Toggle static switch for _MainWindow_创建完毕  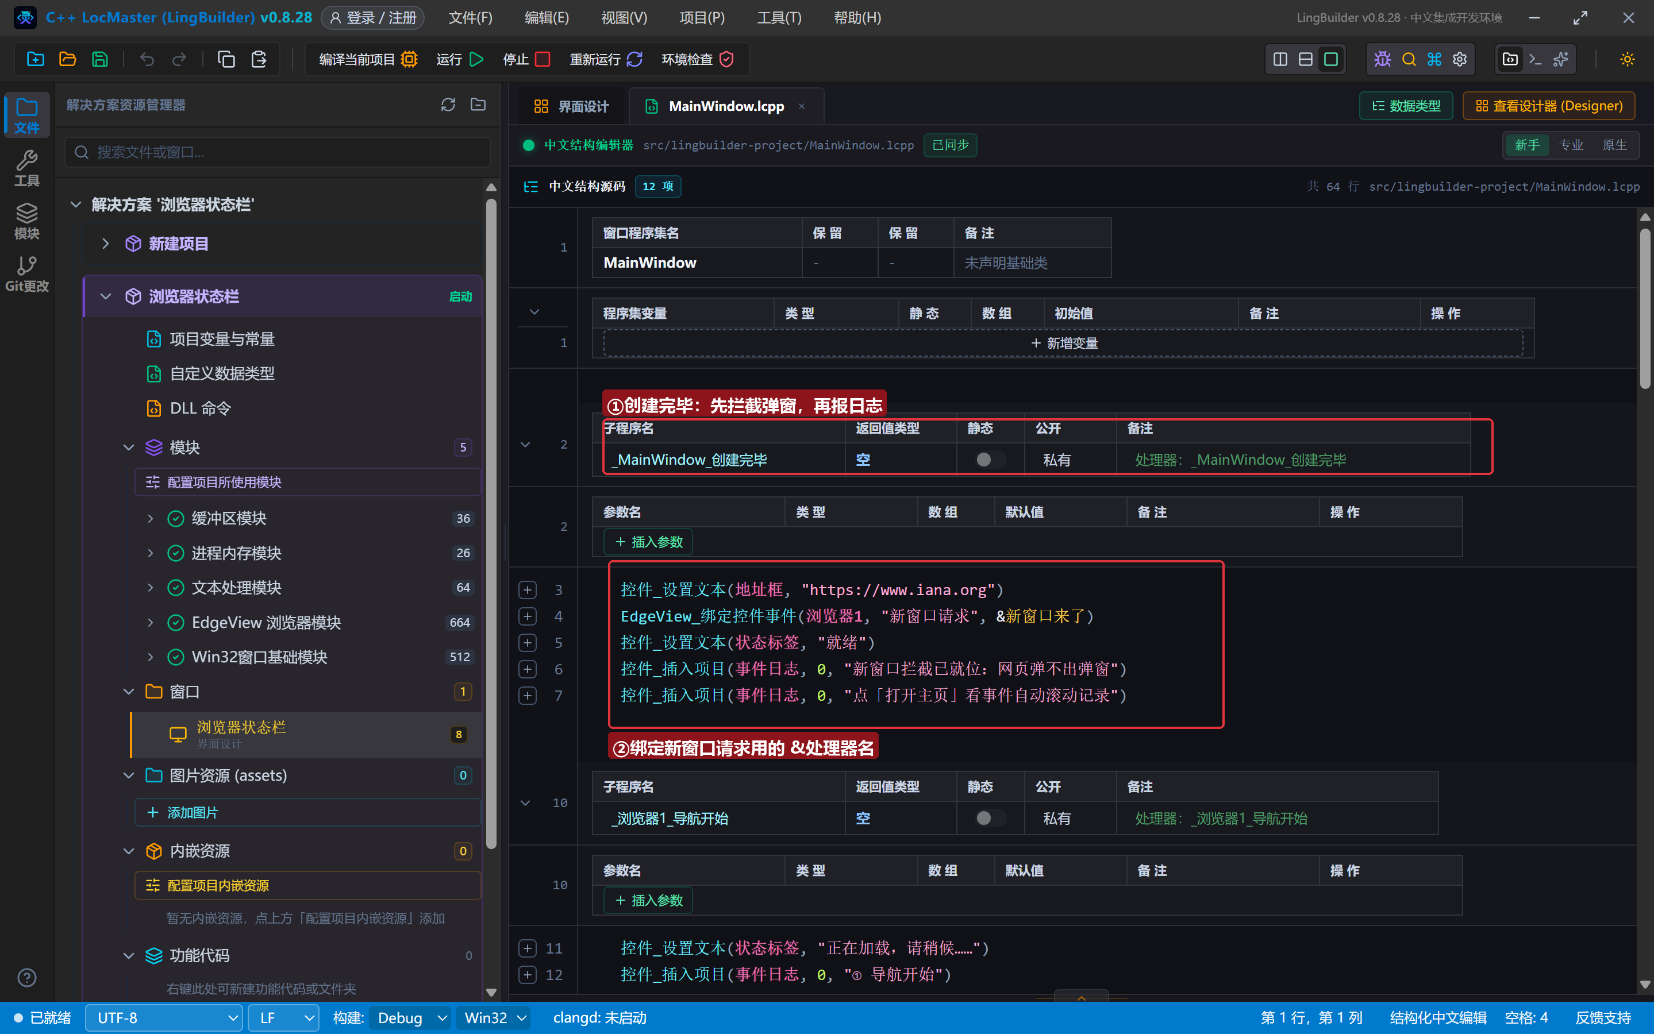(x=990, y=460)
